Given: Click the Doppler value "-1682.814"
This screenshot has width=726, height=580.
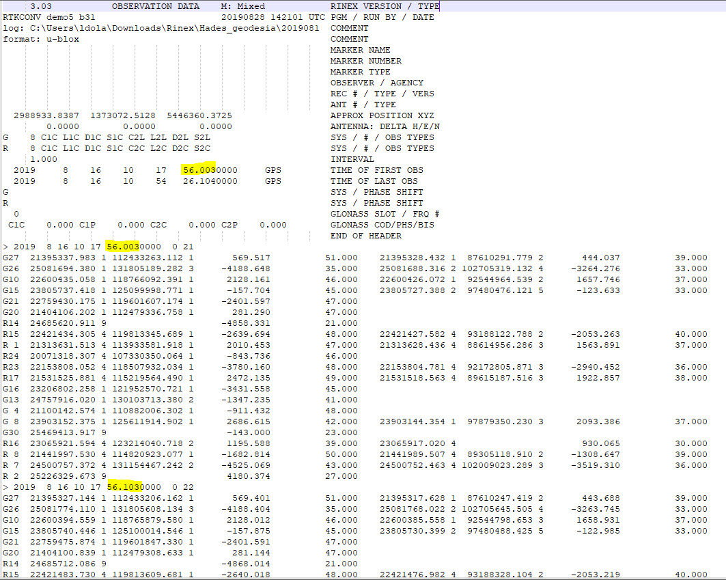Looking at the screenshot, I should 246,454.
